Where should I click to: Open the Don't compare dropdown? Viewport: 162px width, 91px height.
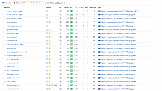tap(36, 3)
